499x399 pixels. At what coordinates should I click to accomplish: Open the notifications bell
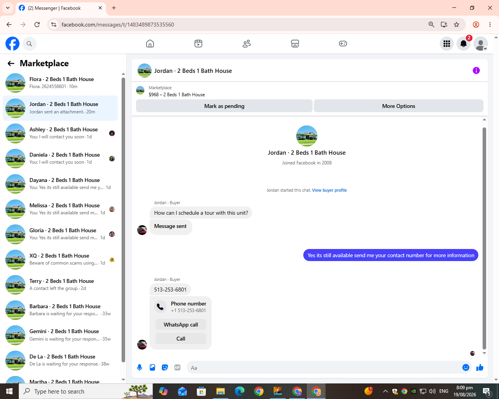pos(464,44)
